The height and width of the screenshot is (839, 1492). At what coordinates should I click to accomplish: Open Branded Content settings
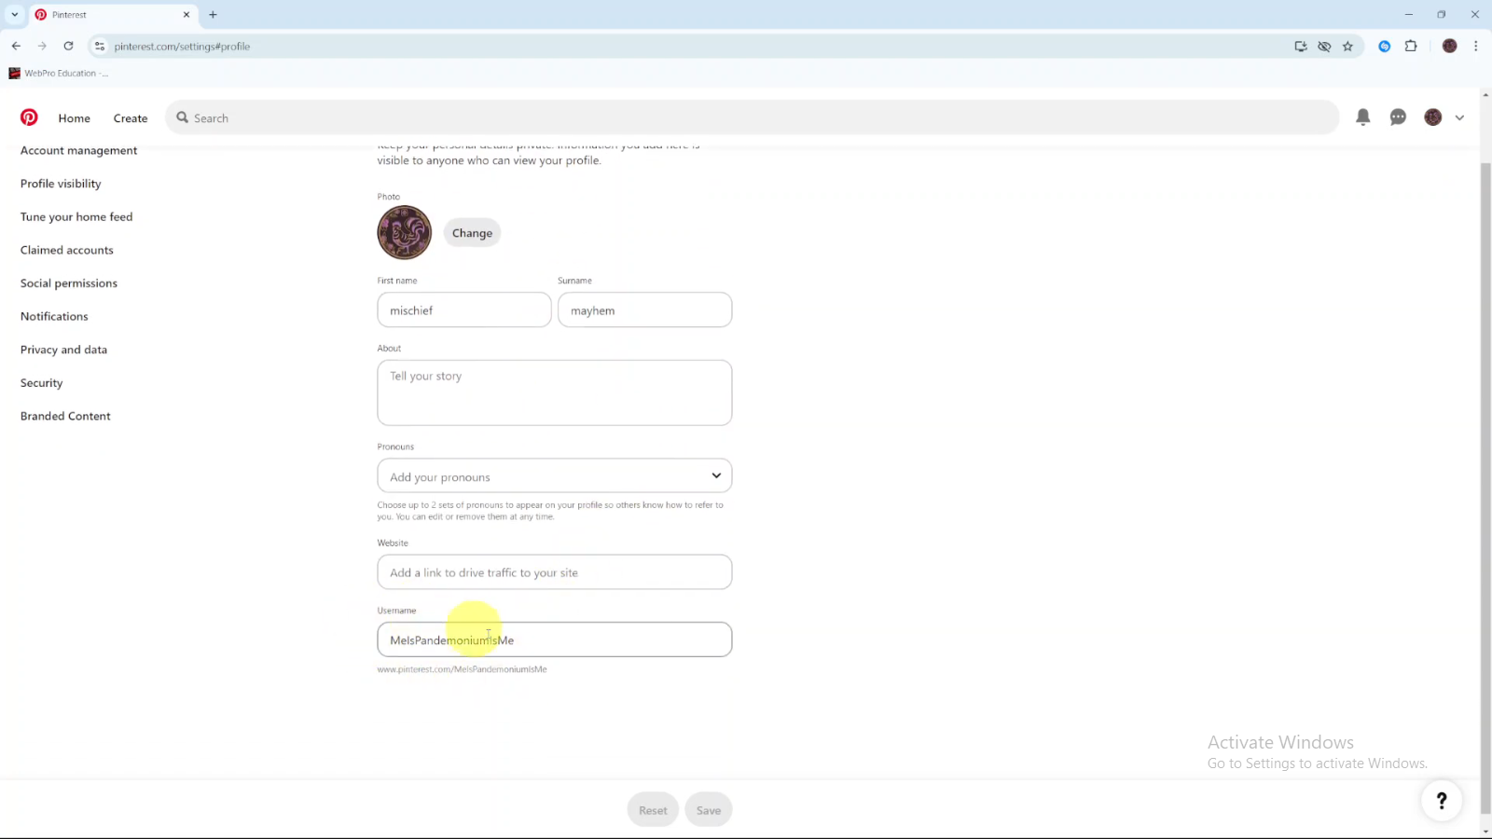click(65, 416)
